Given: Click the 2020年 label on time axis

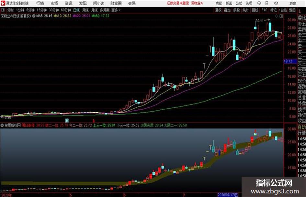Looking at the screenshot, I should coord(6,195).
